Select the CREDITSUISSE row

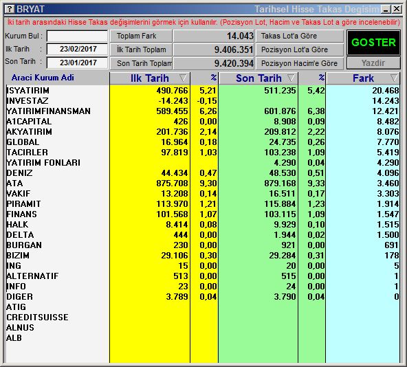click(x=202, y=318)
